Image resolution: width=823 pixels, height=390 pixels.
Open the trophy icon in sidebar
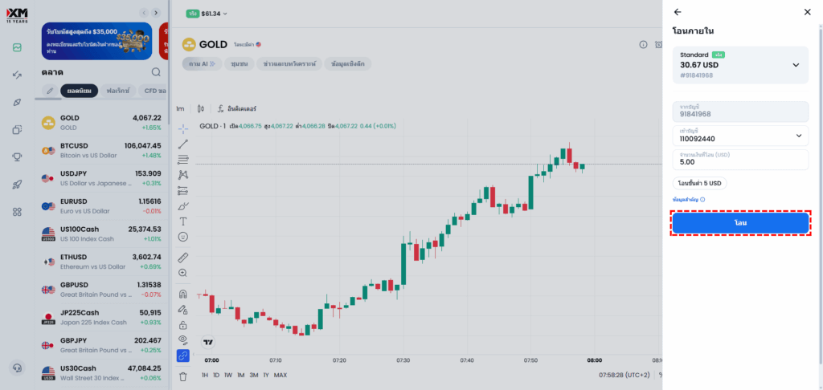click(x=17, y=157)
